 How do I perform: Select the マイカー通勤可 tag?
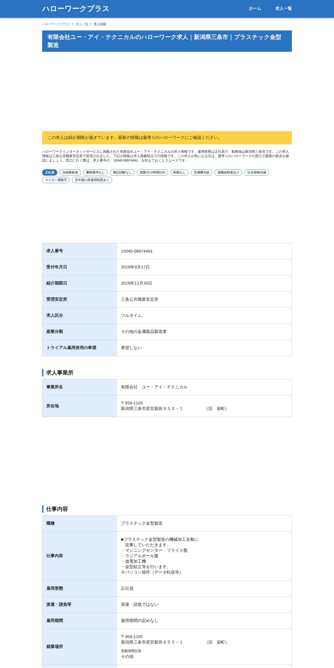56,180
